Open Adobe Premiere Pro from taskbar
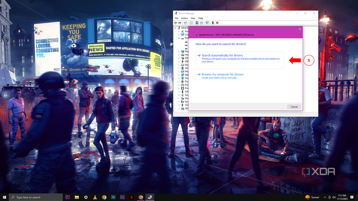 click(x=67, y=197)
